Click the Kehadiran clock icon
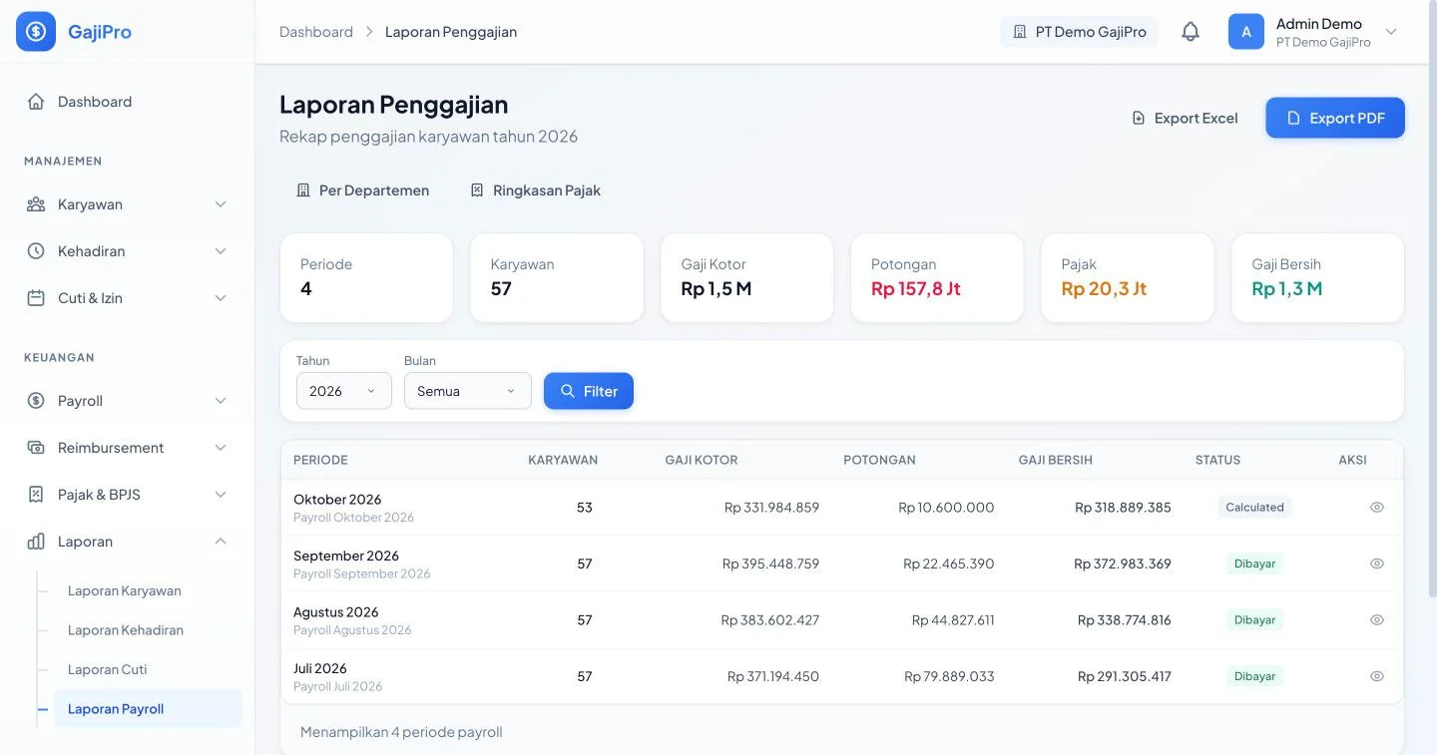The height and width of the screenshot is (755, 1437). (x=36, y=251)
